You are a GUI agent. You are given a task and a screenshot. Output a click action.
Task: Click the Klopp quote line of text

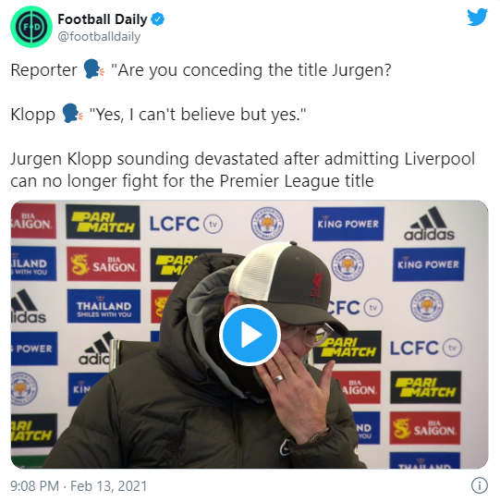point(158,114)
